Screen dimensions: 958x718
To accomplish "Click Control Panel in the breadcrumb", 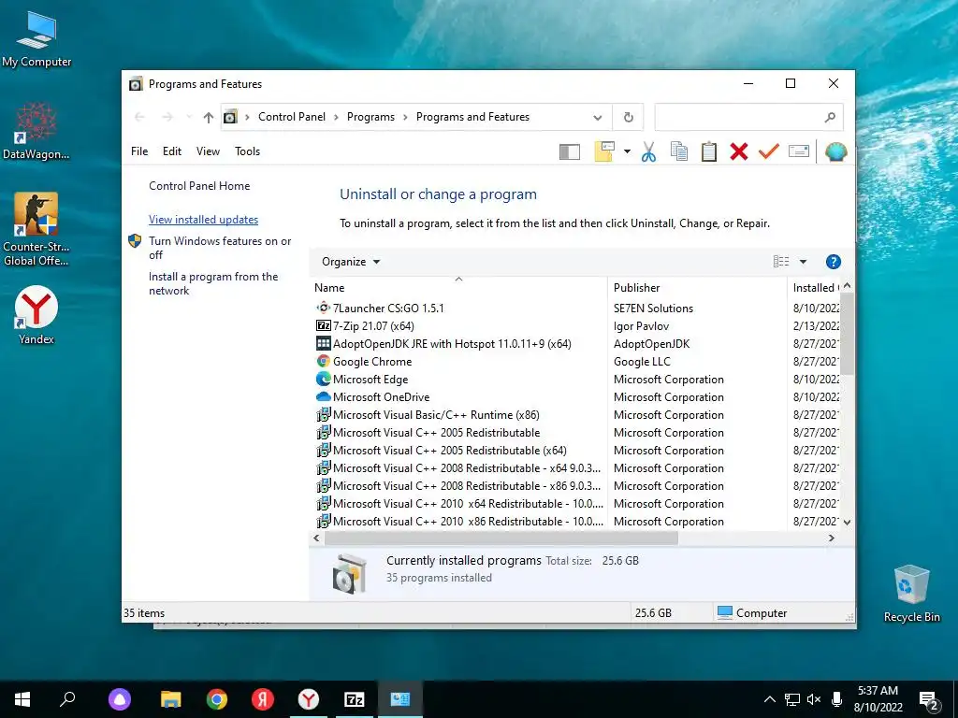I will tap(292, 117).
